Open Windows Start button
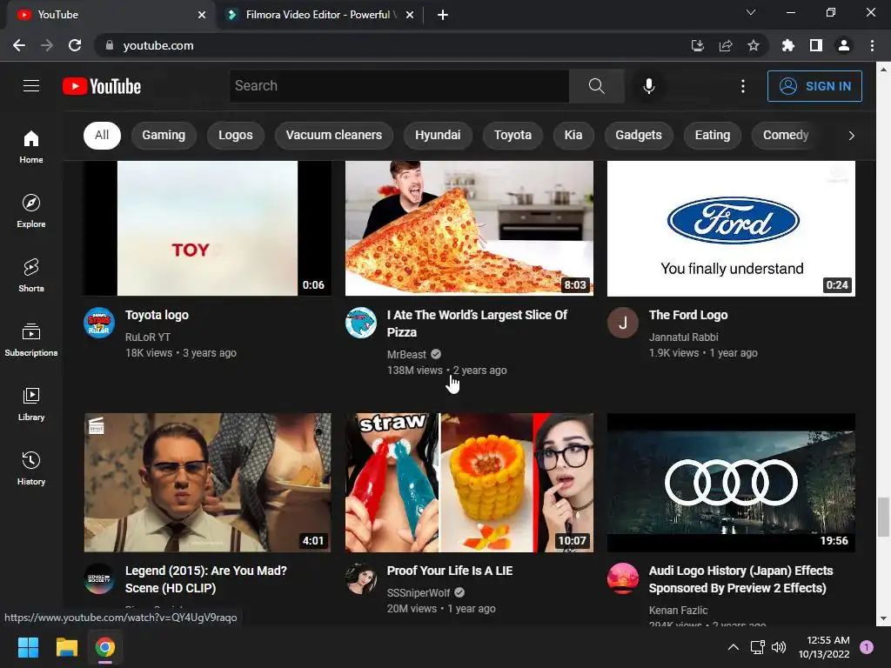 [x=28, y=647]
